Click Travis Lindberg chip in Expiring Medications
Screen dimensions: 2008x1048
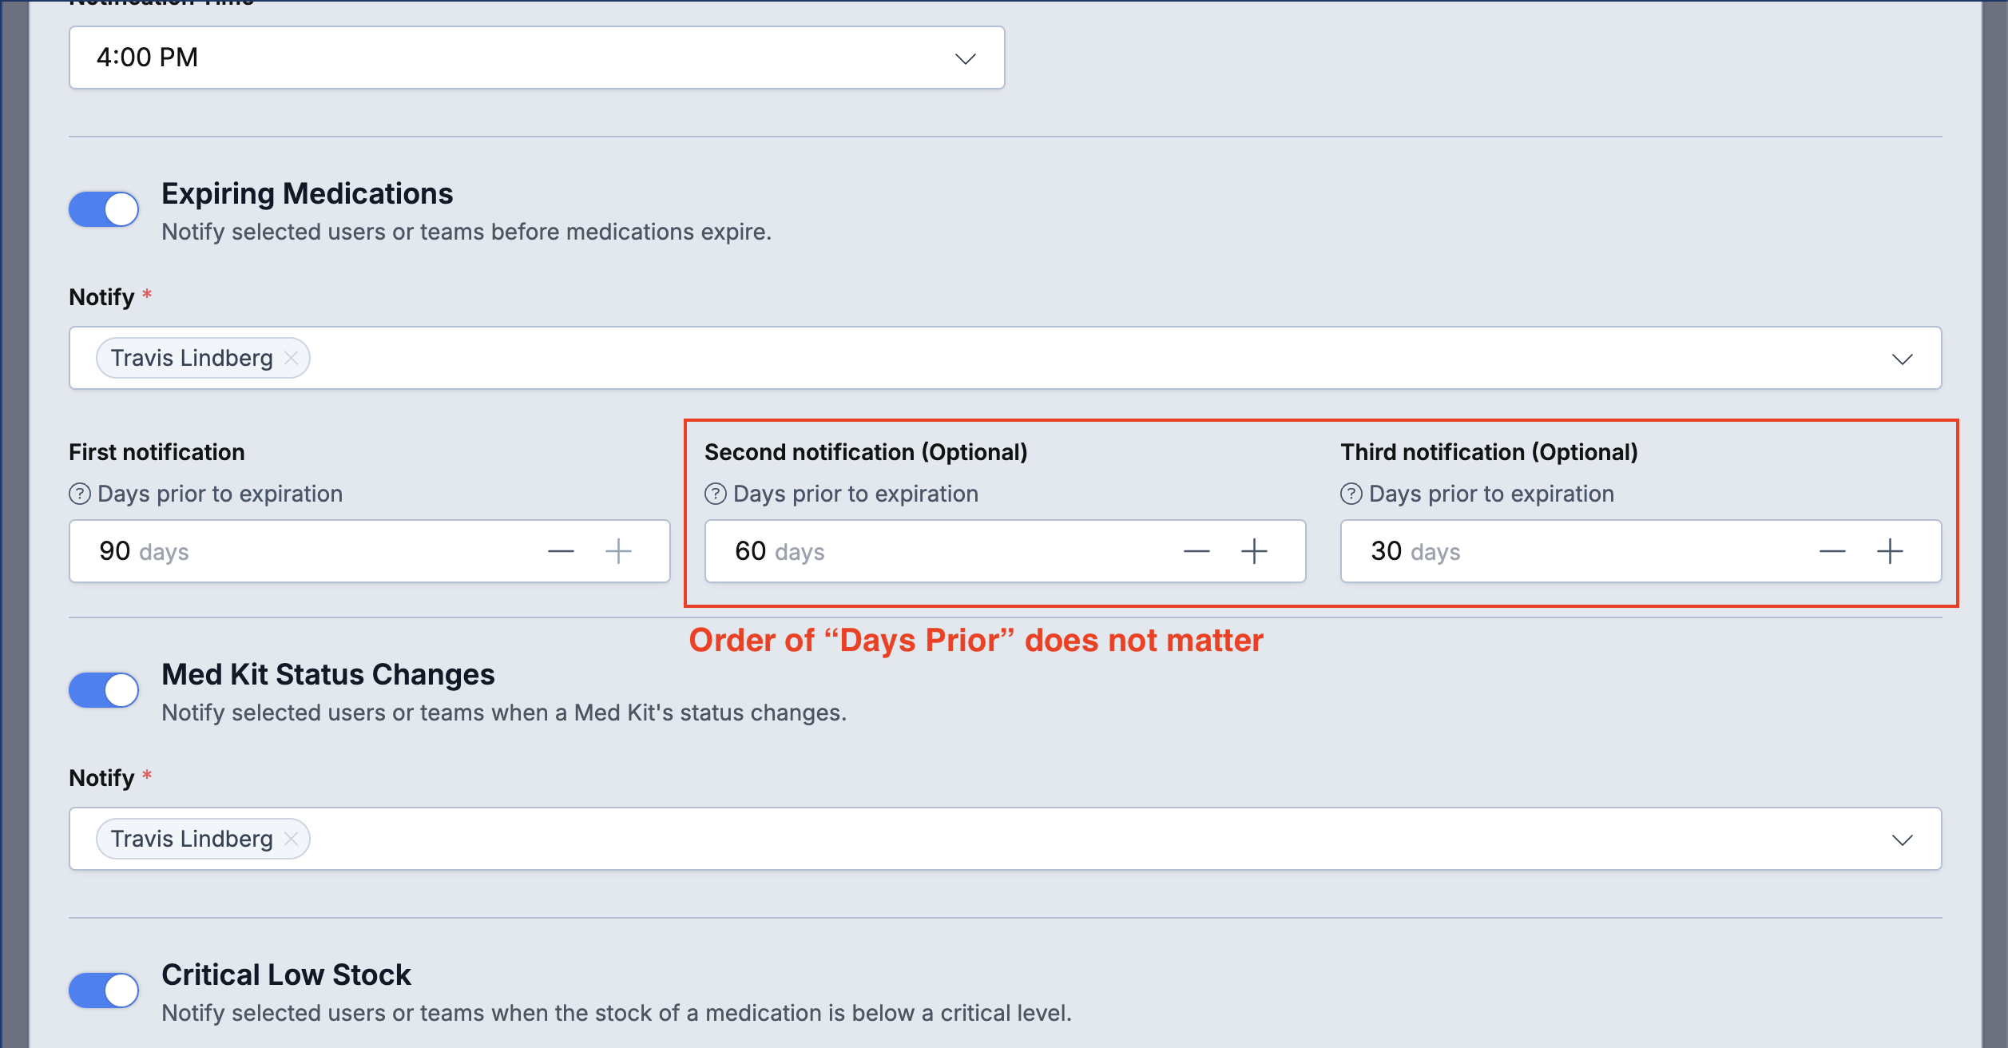coord(203,358)
